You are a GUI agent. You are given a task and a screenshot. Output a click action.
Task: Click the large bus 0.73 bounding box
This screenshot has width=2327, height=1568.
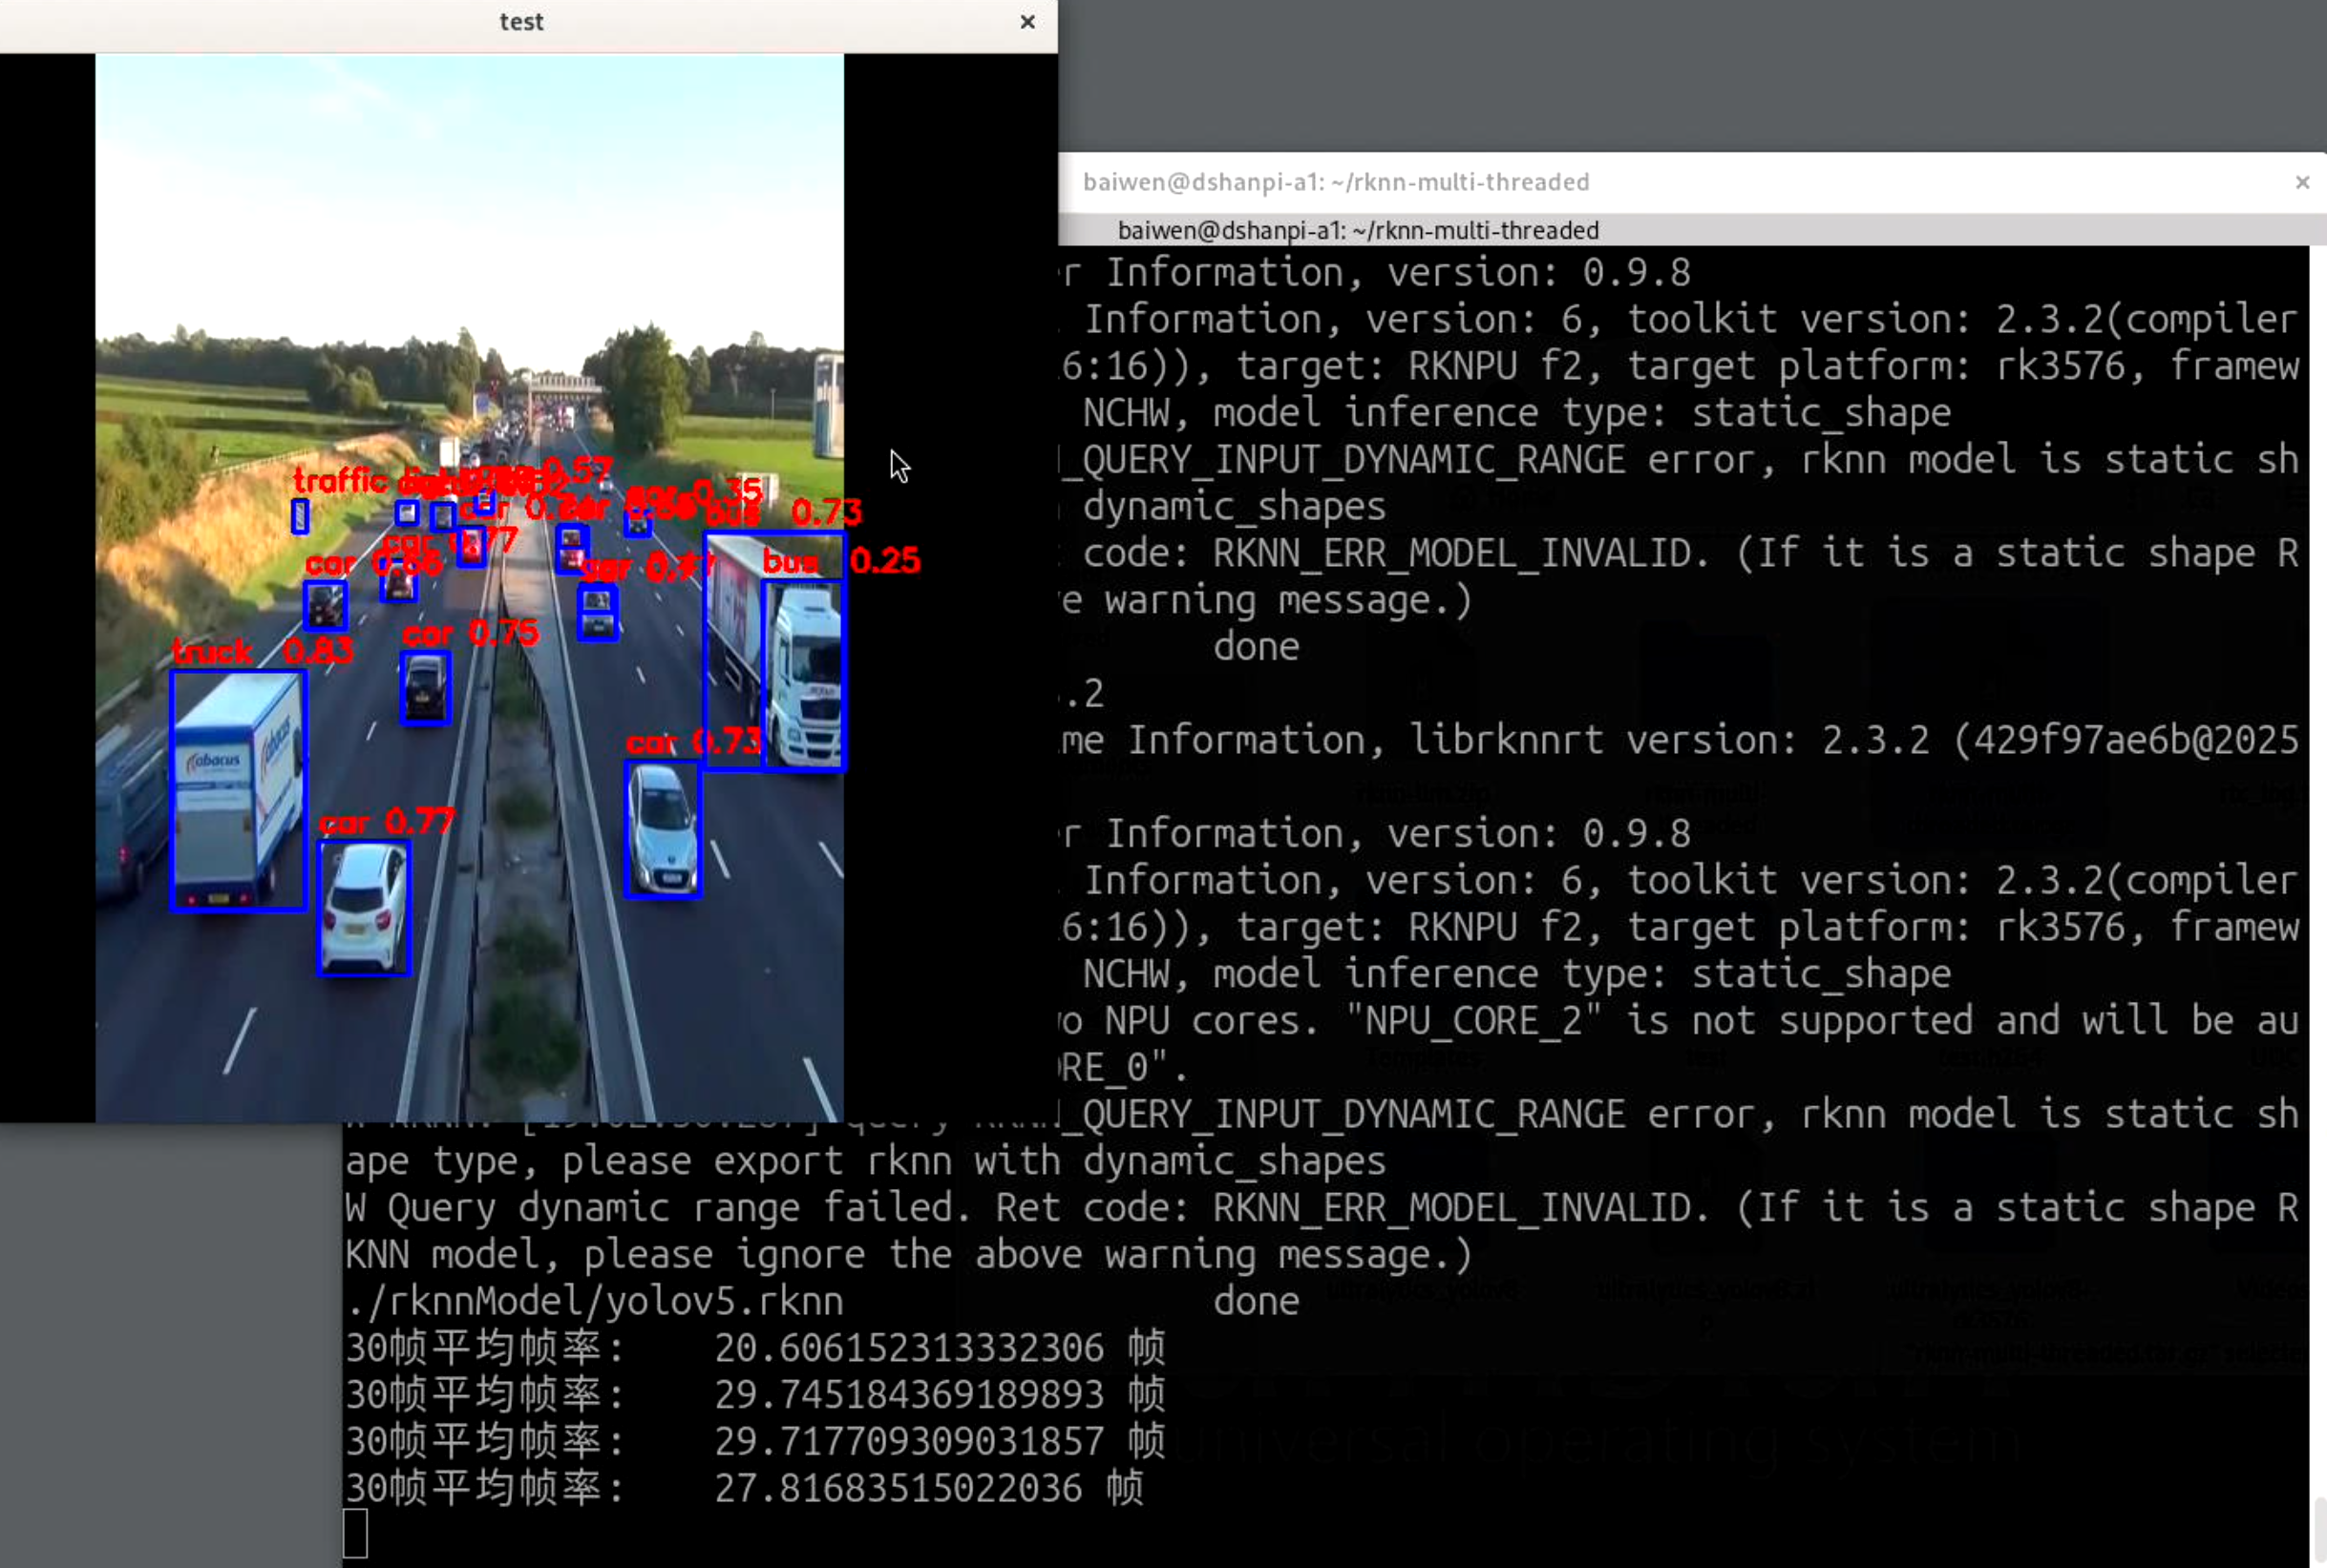click(x=733, y=650)
